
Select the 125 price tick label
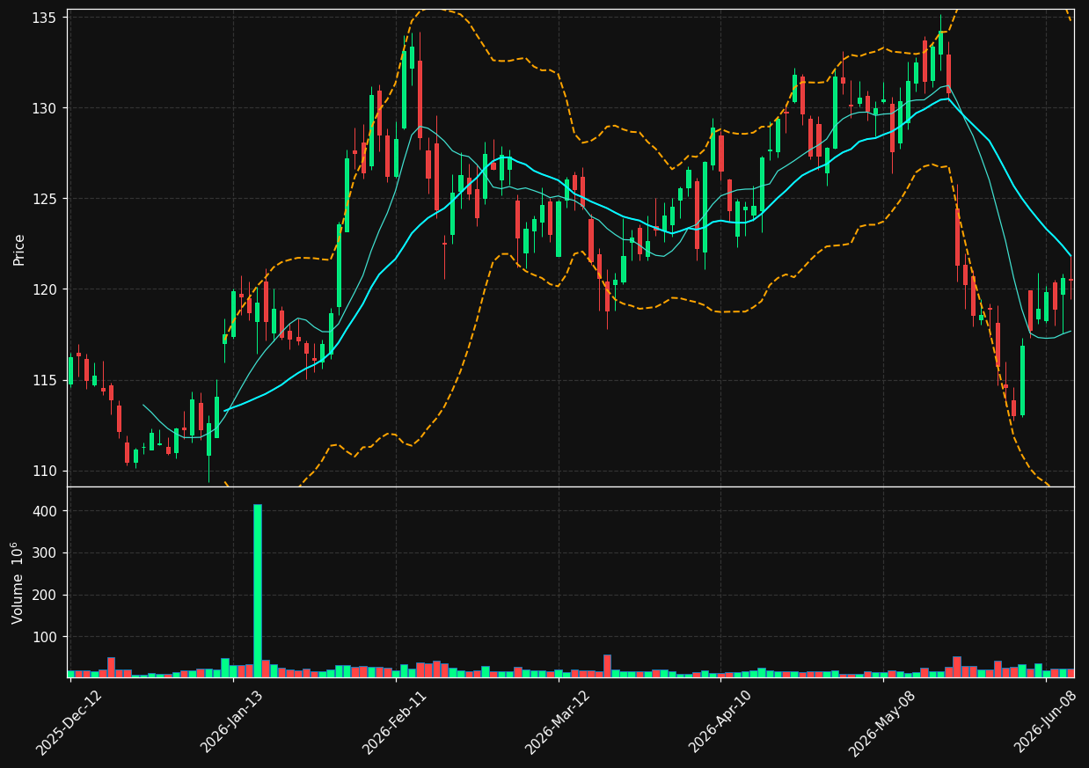click(43, 199)
